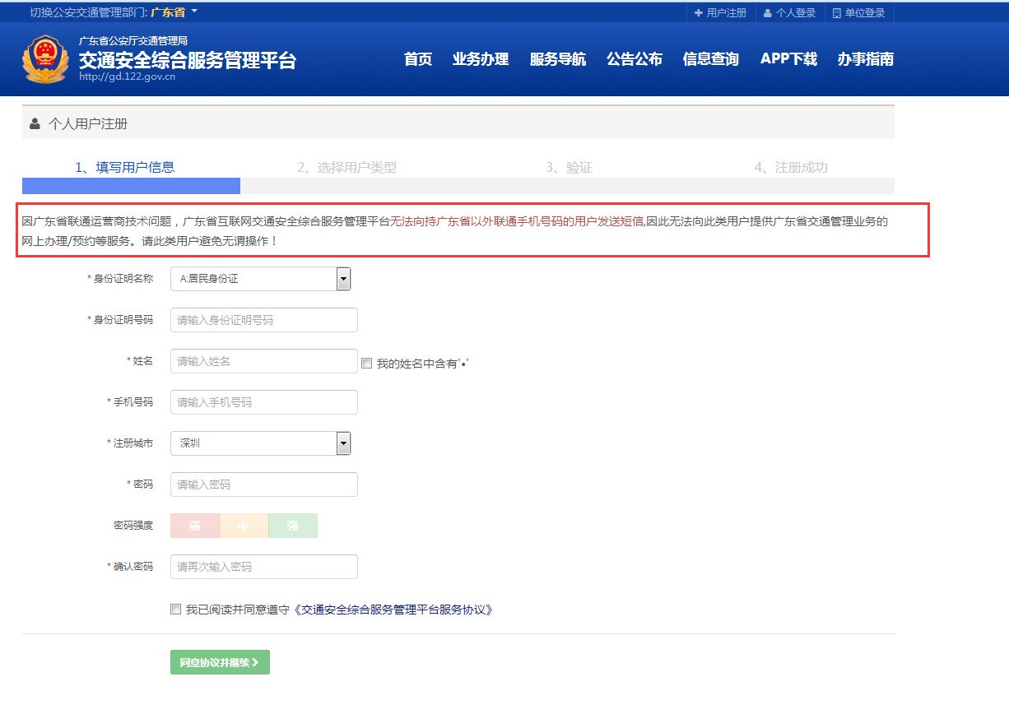Click the police emblem logo
Viewport: 1009px width, 714px height.
point(45,58)
